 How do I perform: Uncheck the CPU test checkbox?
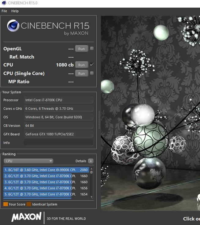click(x=92, y=64)
